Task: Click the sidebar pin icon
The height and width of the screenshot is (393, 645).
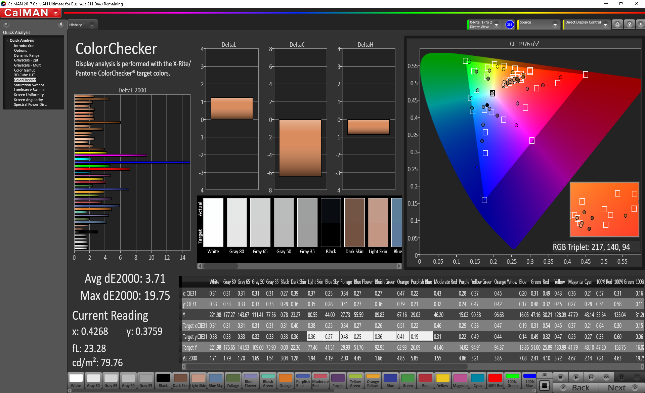Action: [6, 24]
